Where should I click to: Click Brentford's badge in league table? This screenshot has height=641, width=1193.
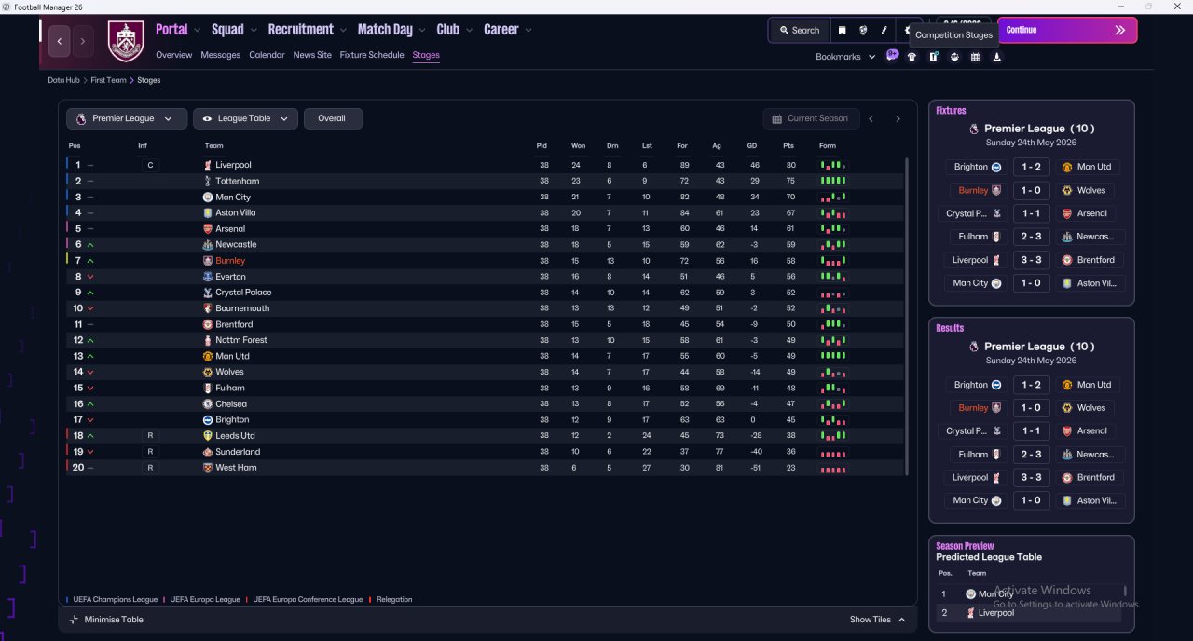[208, 324]
